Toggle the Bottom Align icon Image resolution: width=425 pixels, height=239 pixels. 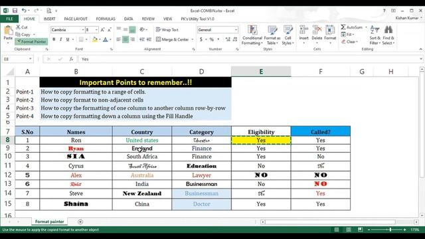[x=132, y=29]
